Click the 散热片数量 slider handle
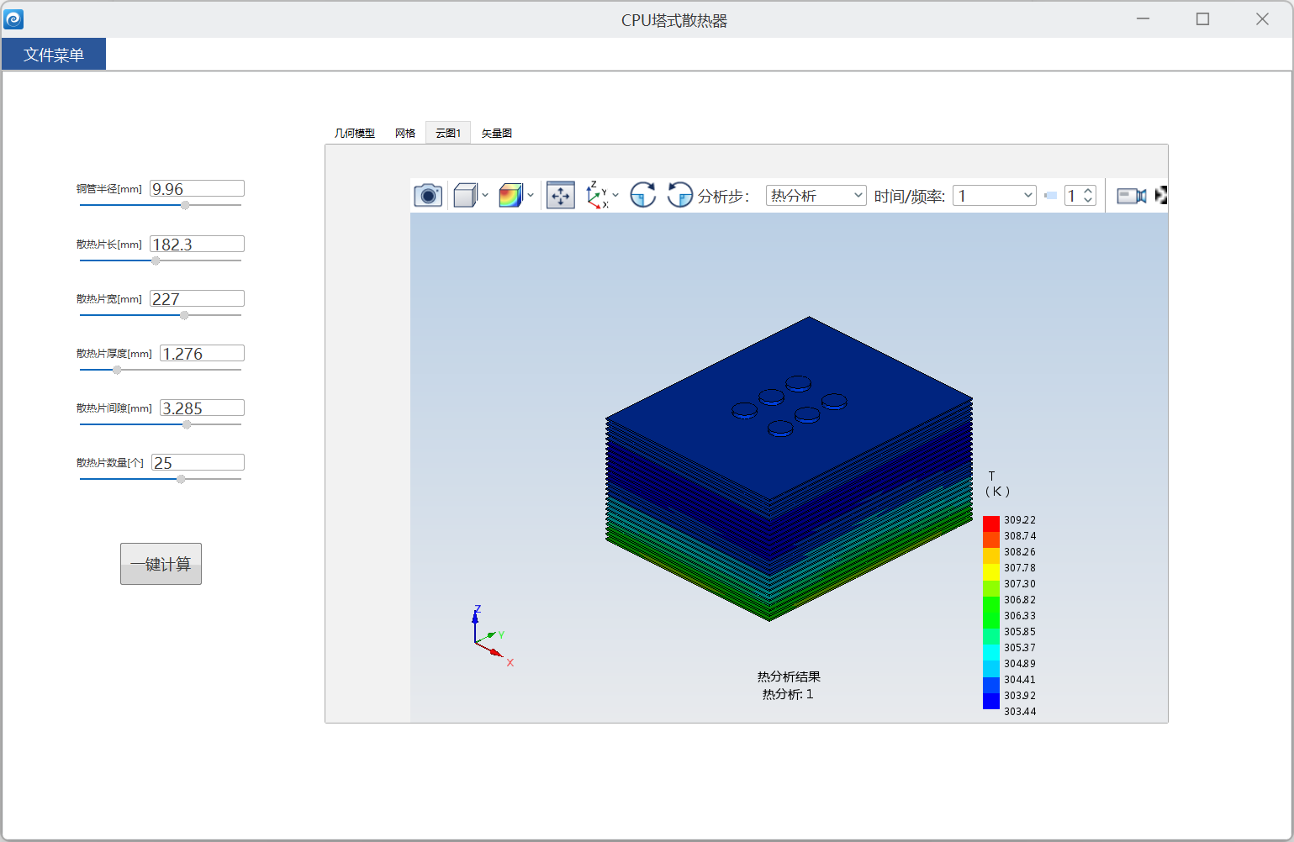 point(181,479)
